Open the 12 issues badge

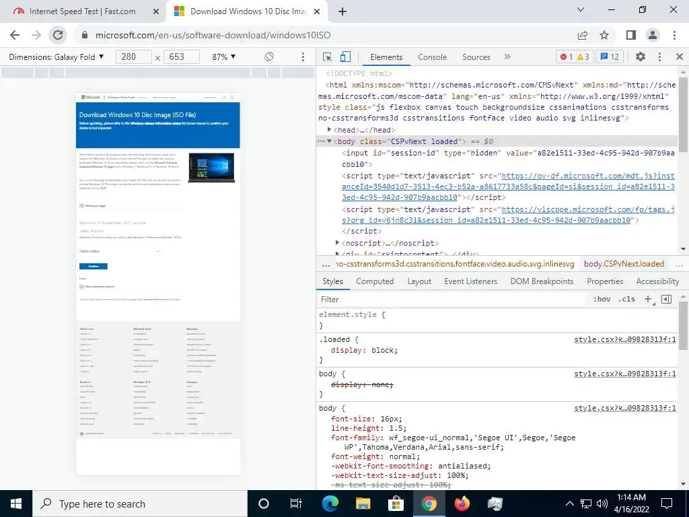pos(610,57)
